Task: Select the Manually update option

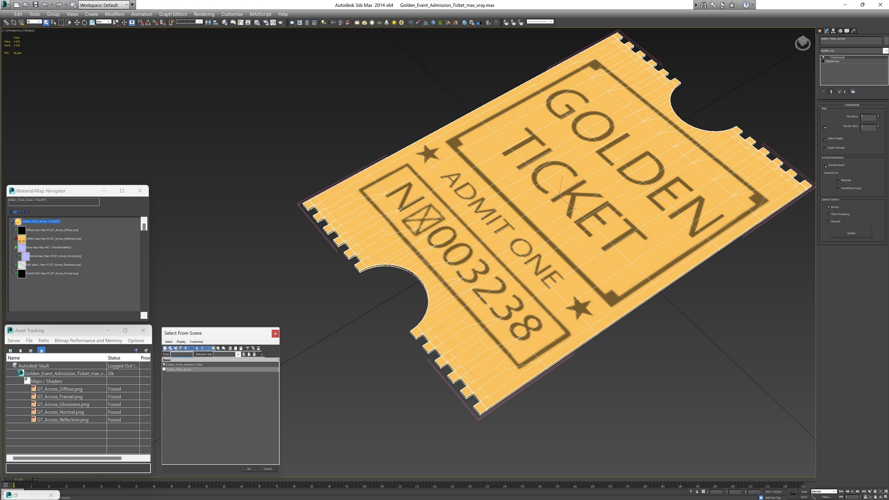Action: pyautogui.click(x=828, y=221)
